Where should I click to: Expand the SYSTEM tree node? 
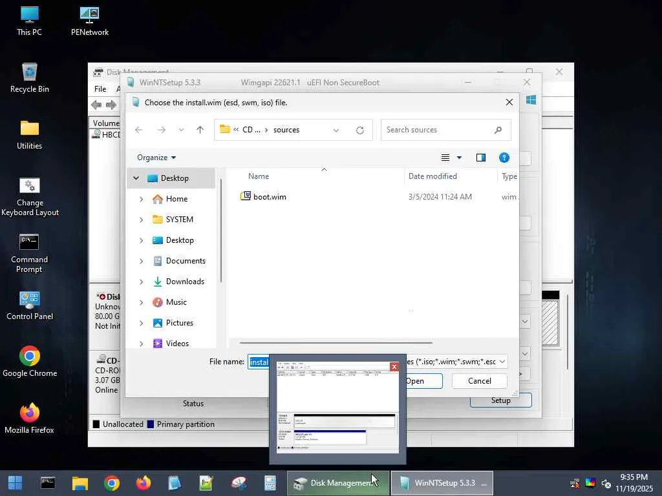click(141, 220)
